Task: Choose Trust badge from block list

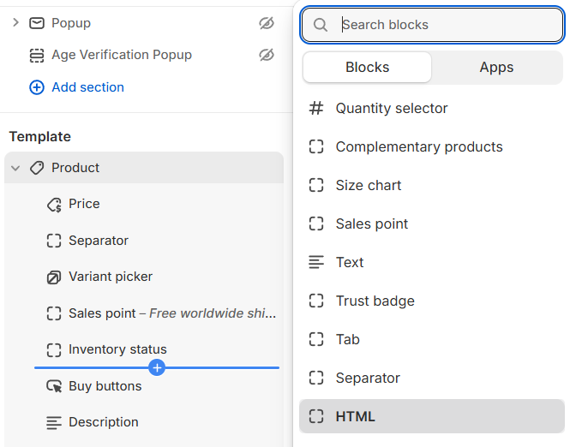Action: [x=375, y=301]
